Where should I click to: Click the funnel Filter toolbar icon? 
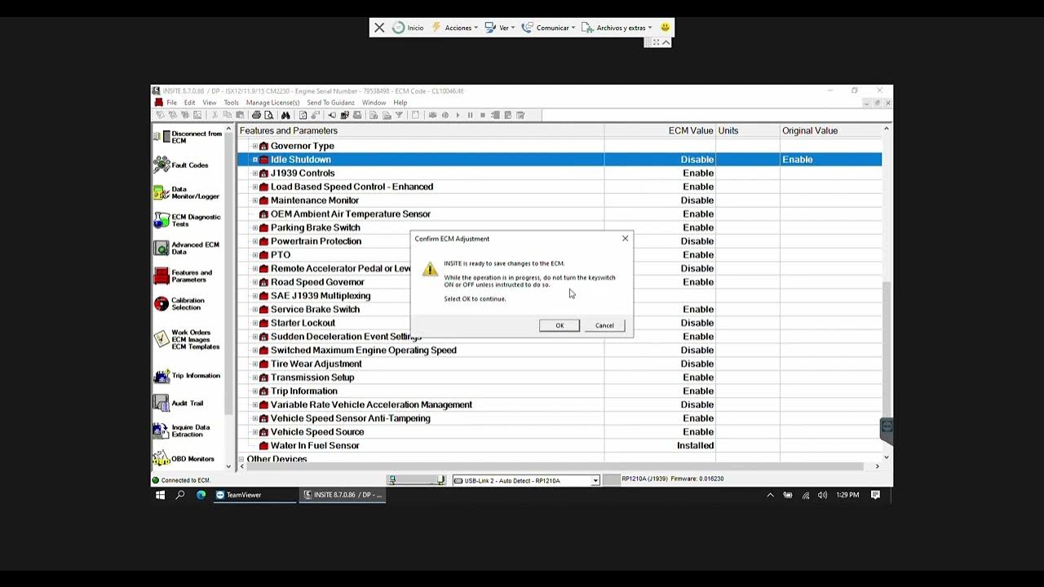(x=399, y=115)
